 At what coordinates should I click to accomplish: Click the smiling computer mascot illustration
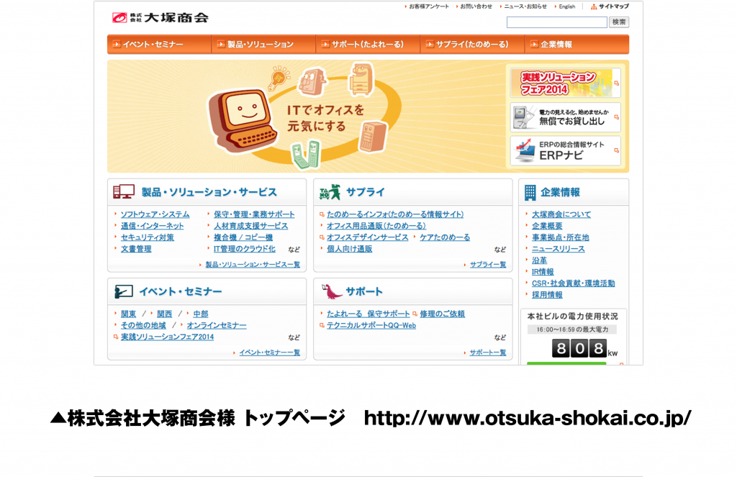point(242,122)
